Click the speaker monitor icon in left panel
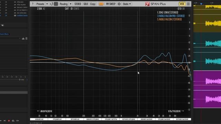221x124 pixels. (2, 25)
